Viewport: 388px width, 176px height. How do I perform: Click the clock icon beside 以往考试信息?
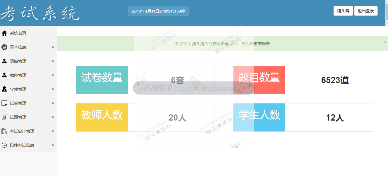tap(4, 145)
